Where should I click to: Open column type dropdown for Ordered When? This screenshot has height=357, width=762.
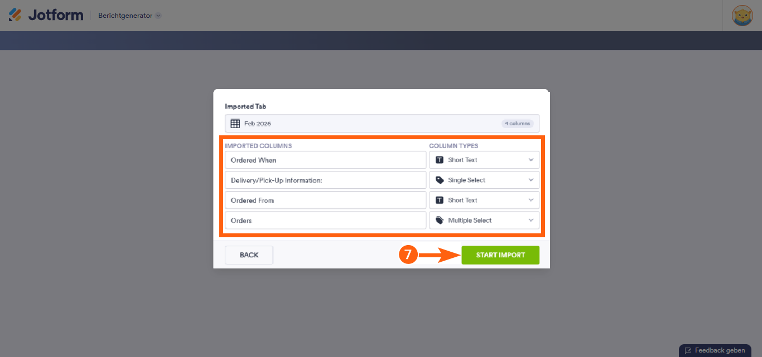point(530,160)
